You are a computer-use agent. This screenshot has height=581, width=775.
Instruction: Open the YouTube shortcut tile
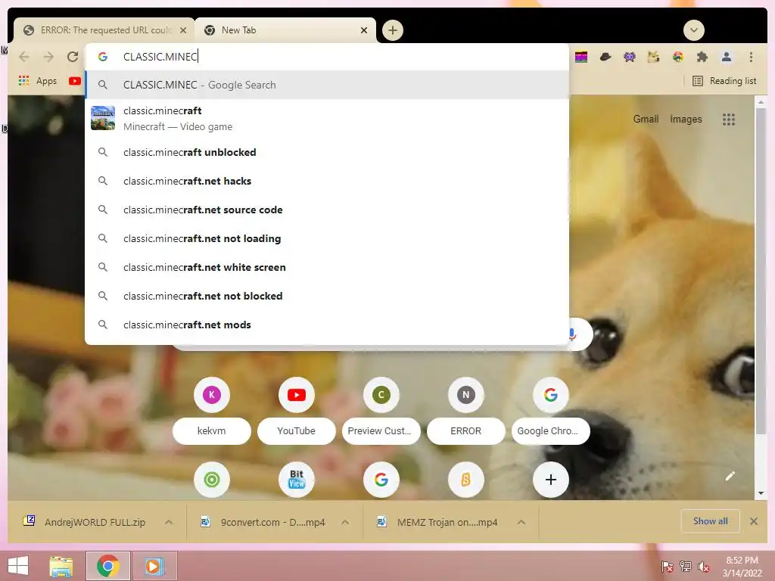296,409
